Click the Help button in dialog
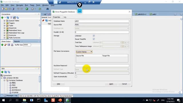The image size is (183, 103). [x=58, y=84]
